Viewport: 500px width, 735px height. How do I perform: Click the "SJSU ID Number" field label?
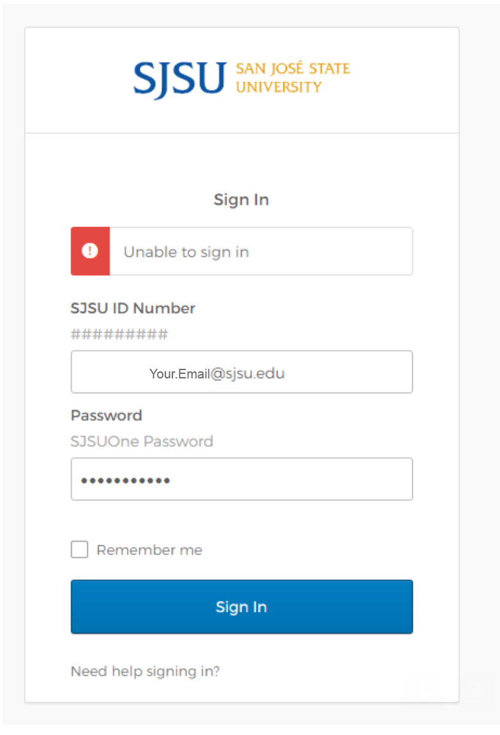point(133,308)
